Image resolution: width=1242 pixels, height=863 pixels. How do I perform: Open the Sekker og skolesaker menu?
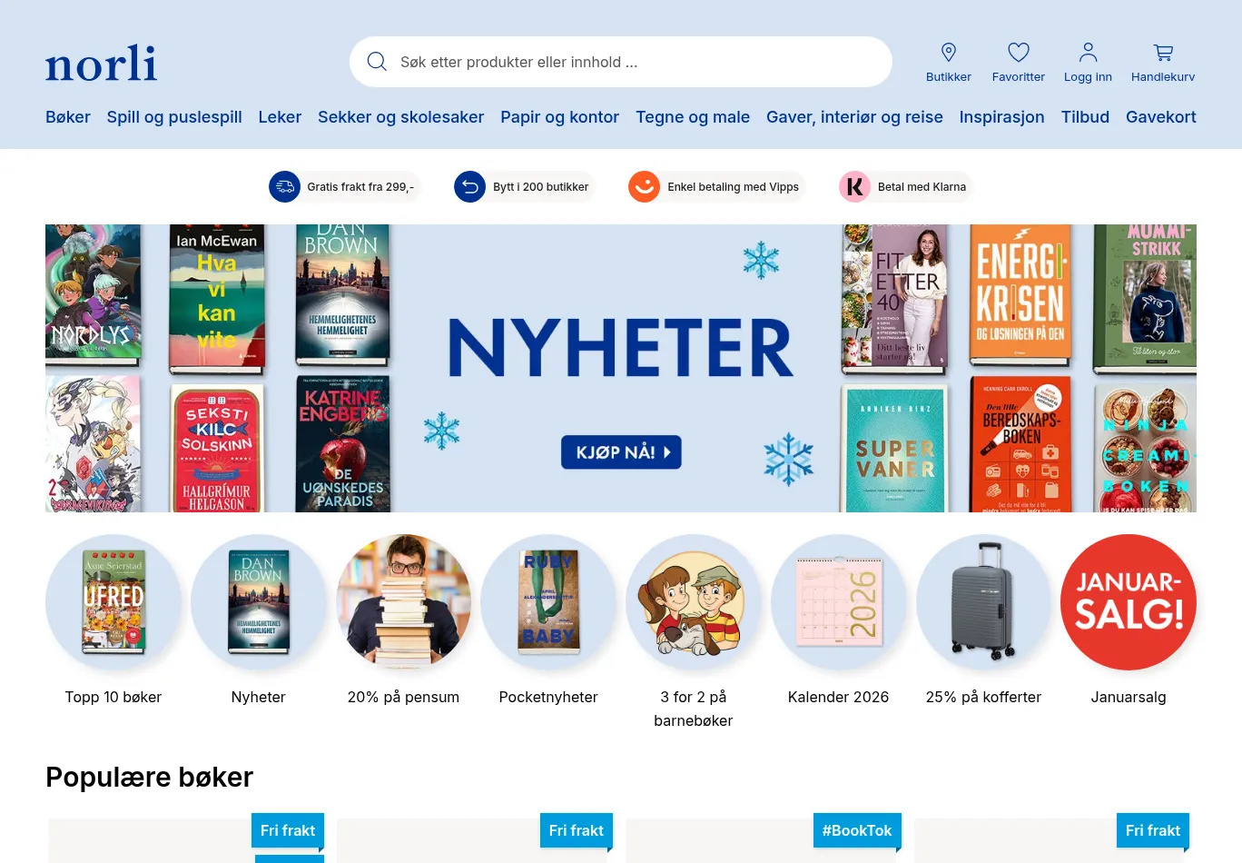(400, 117)
